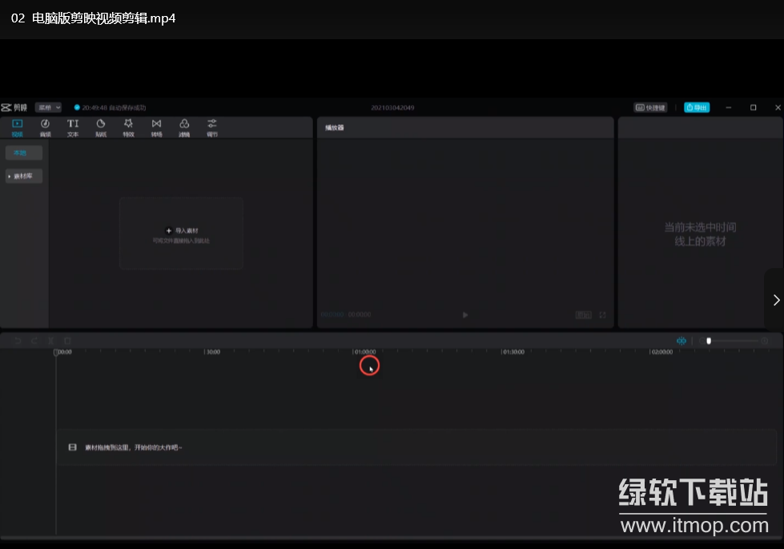Click the import hint text under 导入素材
The image size is (784, 549).
coord(181,241)
